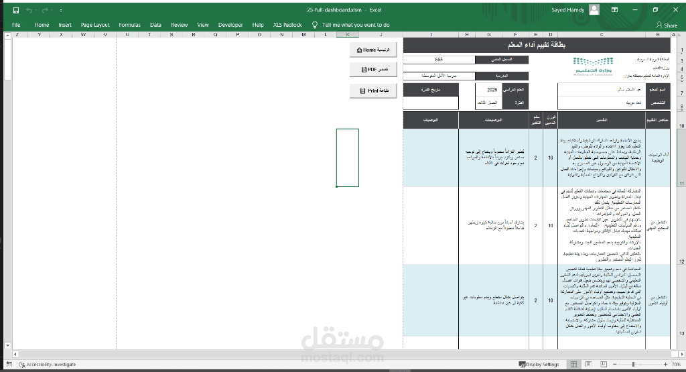Switch to the Home ribbon tab
686x372 pixels.
[x=42, y=25]
